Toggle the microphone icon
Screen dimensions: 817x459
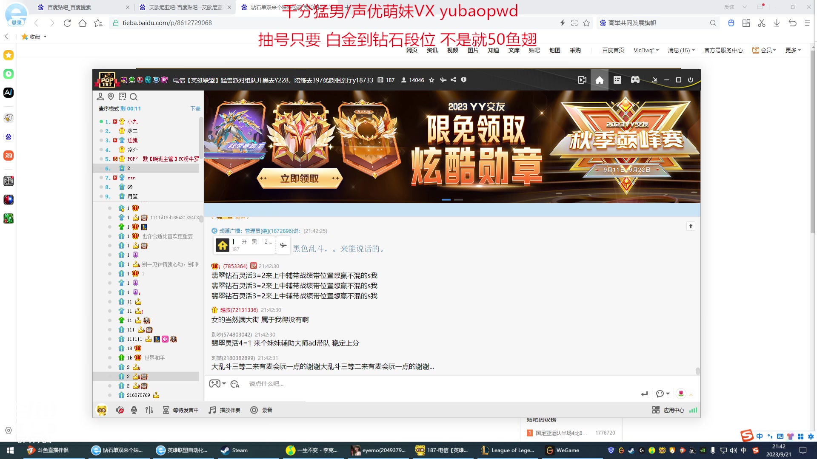(x=134, y=410)
